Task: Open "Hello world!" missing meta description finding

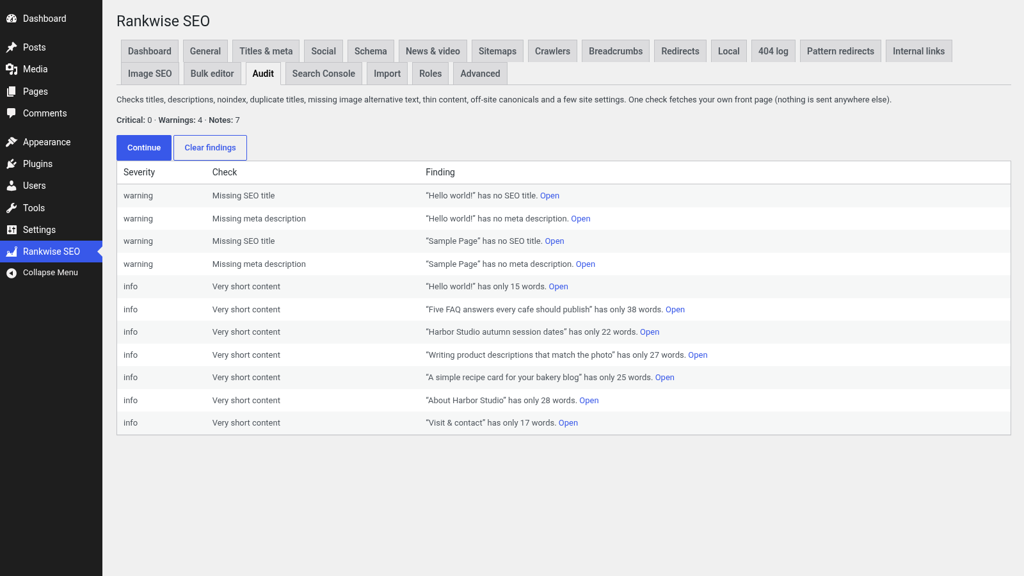Action: pyautogui.click(x=580, y=219)
